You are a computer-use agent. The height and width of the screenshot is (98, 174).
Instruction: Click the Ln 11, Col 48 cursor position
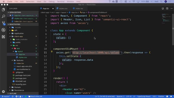[x=105, y=96]
